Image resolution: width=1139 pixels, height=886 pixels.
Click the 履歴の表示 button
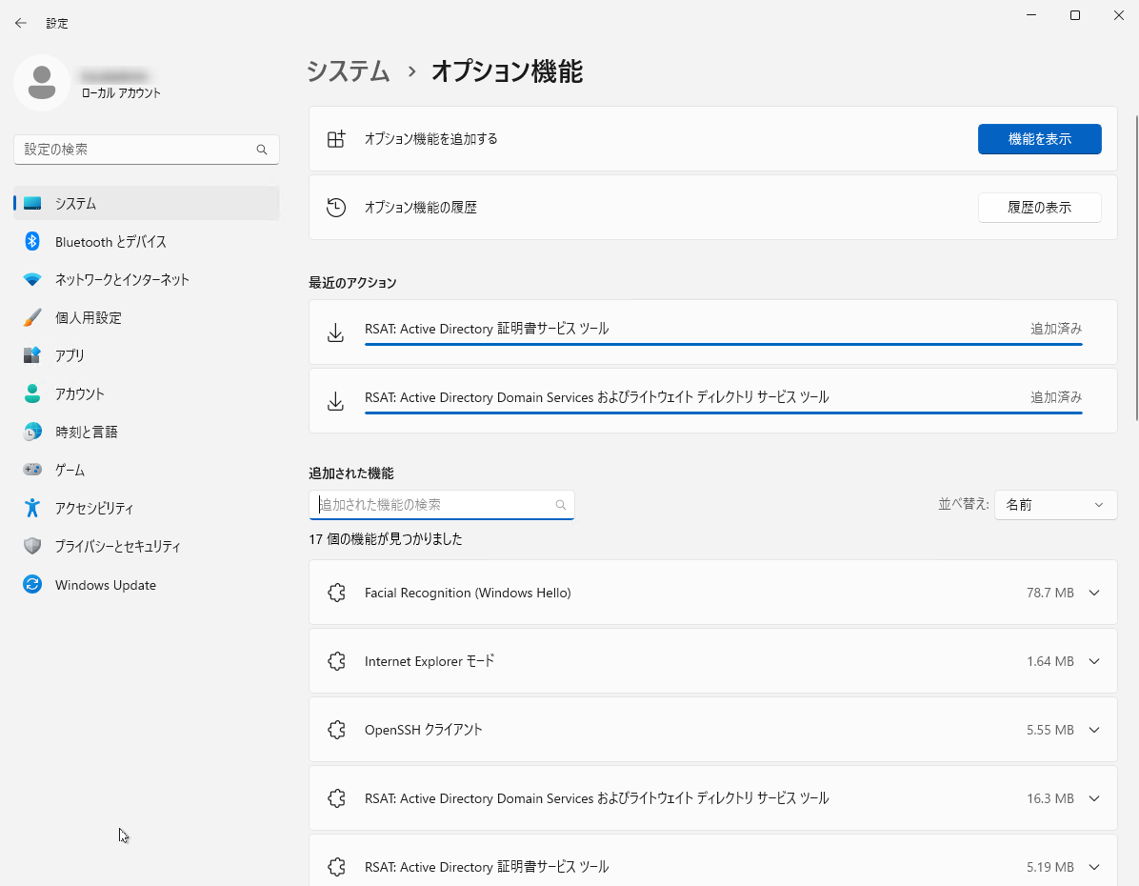(1040, 207)
